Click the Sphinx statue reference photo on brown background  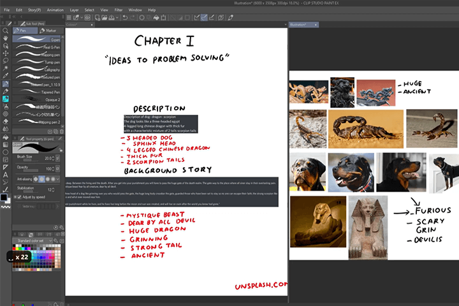318,222
